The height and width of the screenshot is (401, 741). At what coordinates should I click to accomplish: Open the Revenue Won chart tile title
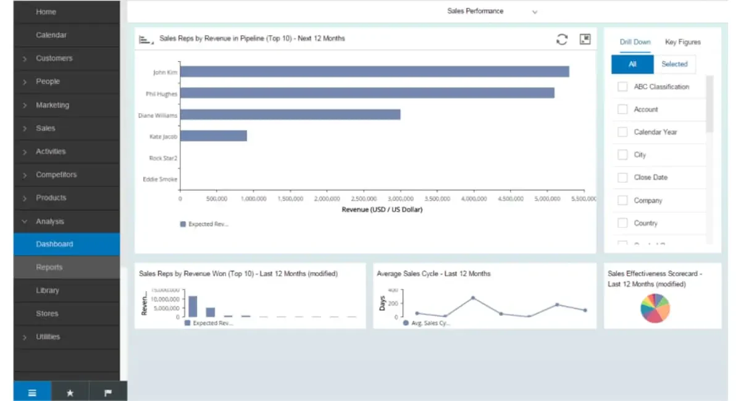pyautogui.click(x=238, y=273)
